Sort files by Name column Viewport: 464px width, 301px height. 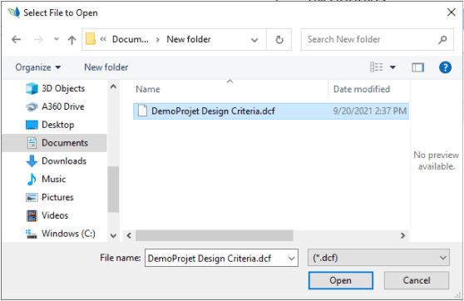[x=148, y=89]
